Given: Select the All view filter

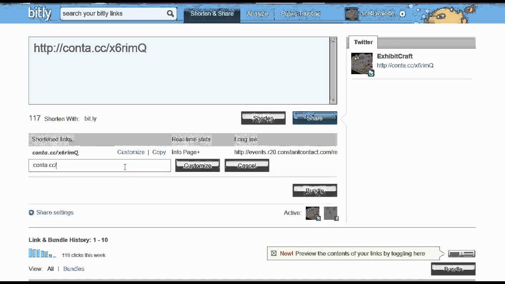Looking at the screenshot, I should point(50,269).
